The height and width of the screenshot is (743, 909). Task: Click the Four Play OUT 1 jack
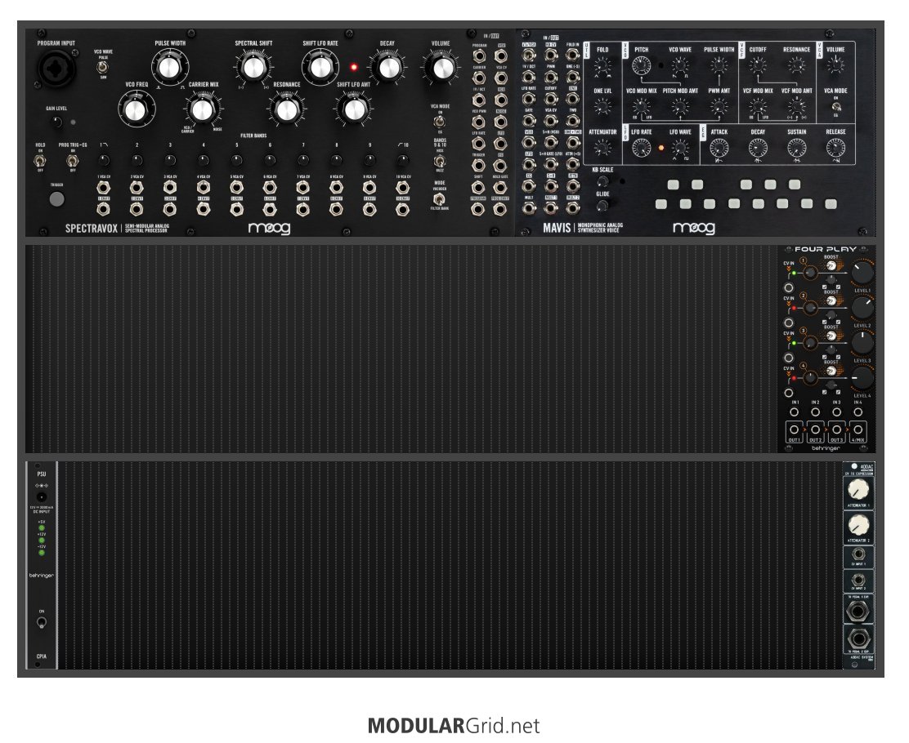click(x=795, y=429)
